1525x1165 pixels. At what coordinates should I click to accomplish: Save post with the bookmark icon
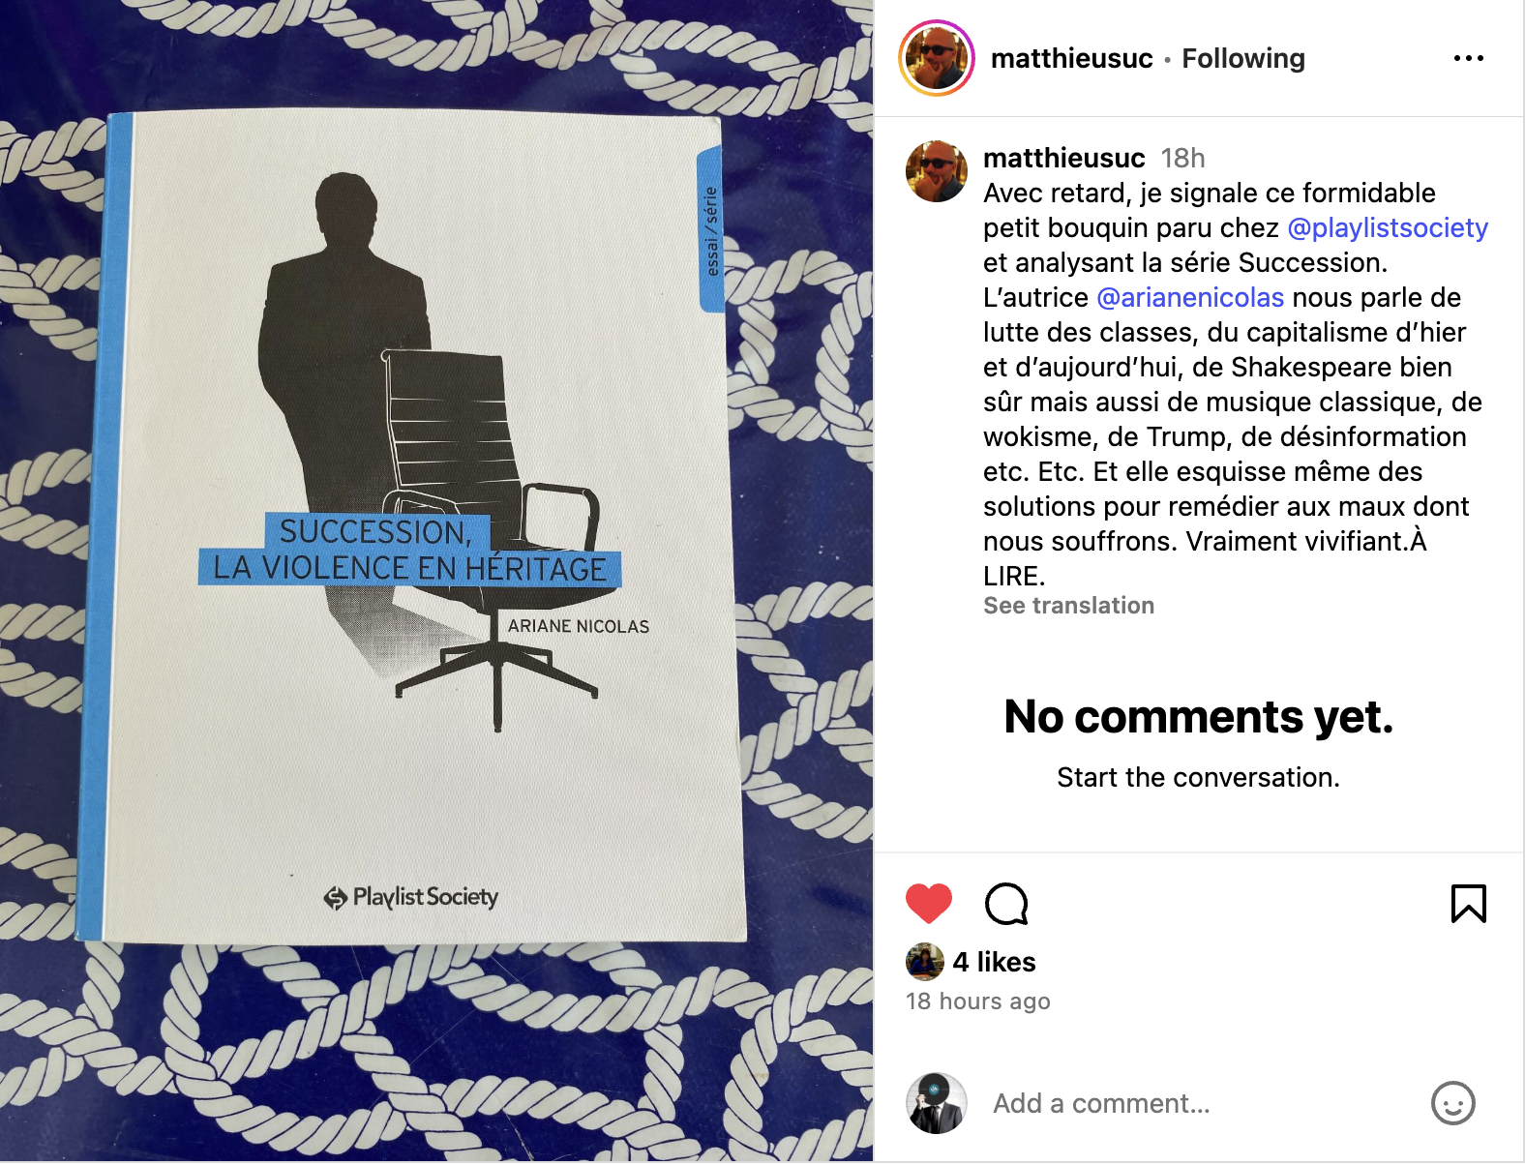(x=1468, y=904)
